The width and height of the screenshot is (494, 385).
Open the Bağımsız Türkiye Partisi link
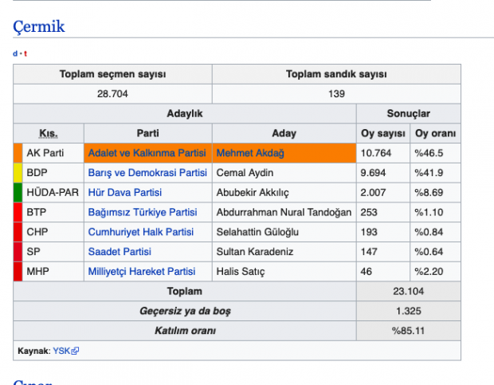click(x=143, y=213)
